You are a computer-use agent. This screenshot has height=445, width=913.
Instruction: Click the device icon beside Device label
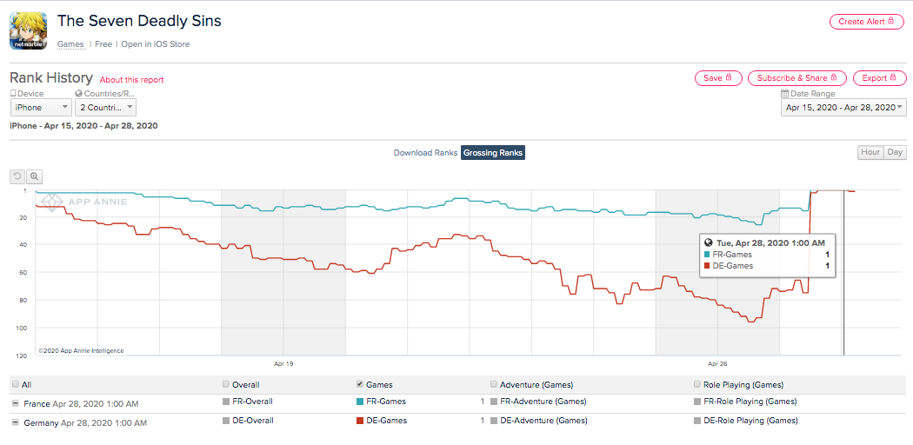(x=13, y=94)
